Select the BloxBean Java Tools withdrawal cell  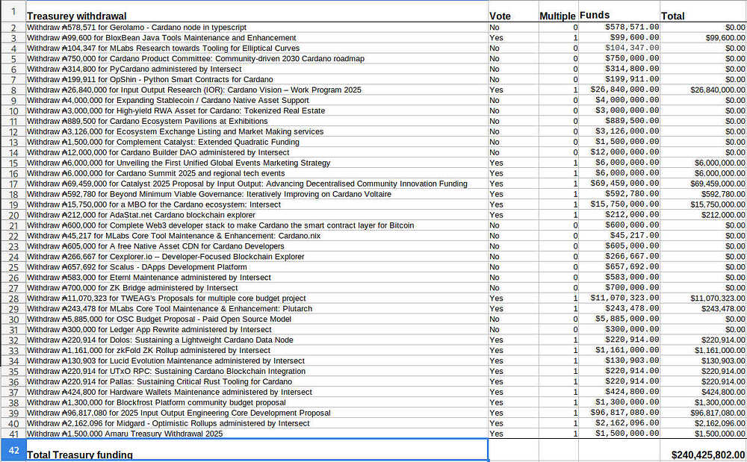click(257, 37)
